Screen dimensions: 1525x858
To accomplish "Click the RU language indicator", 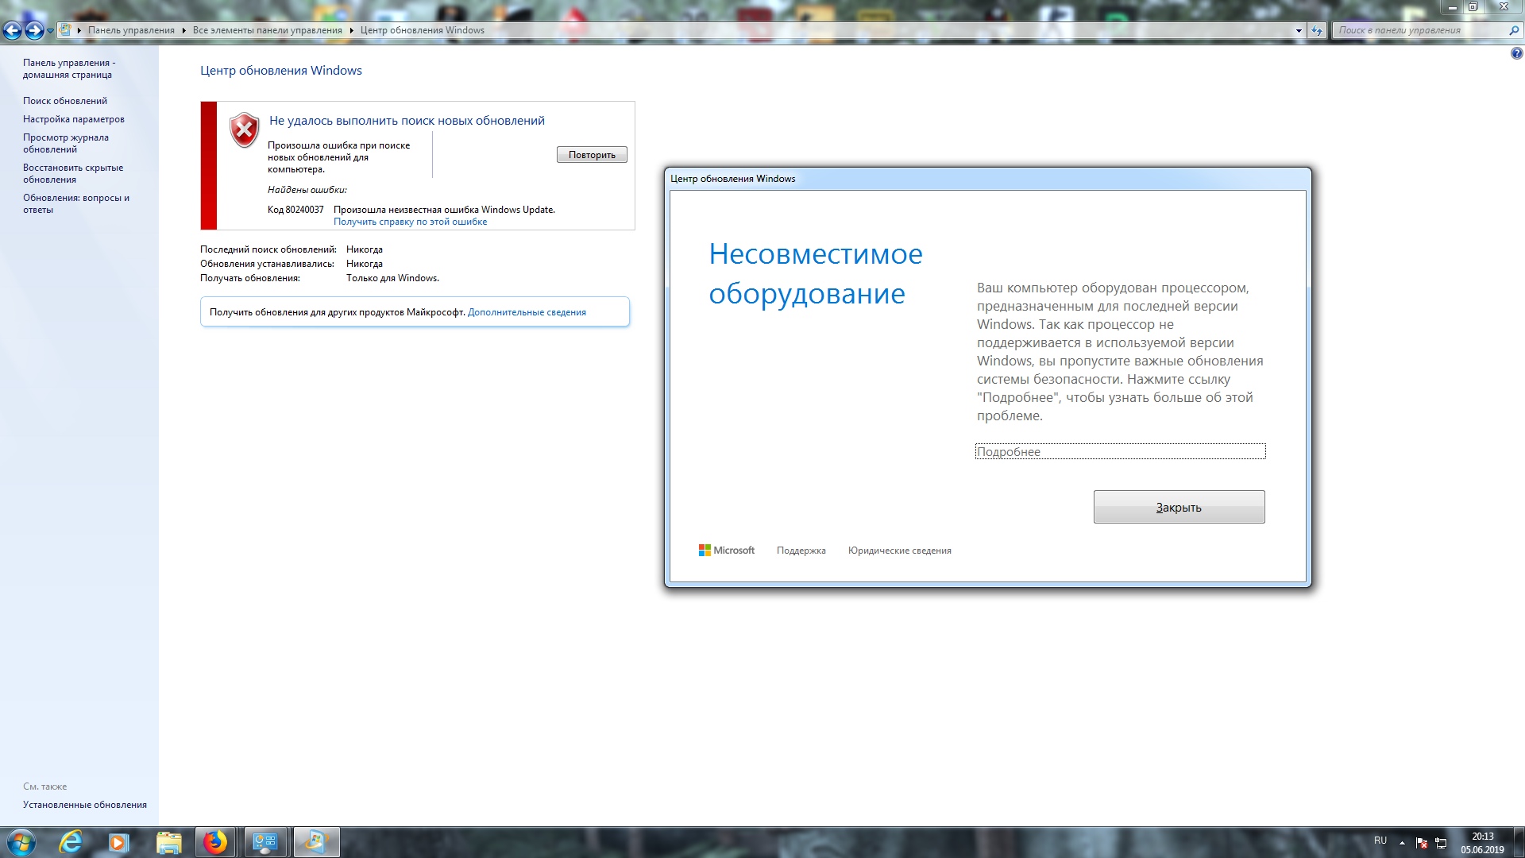I will (1380, 841).
